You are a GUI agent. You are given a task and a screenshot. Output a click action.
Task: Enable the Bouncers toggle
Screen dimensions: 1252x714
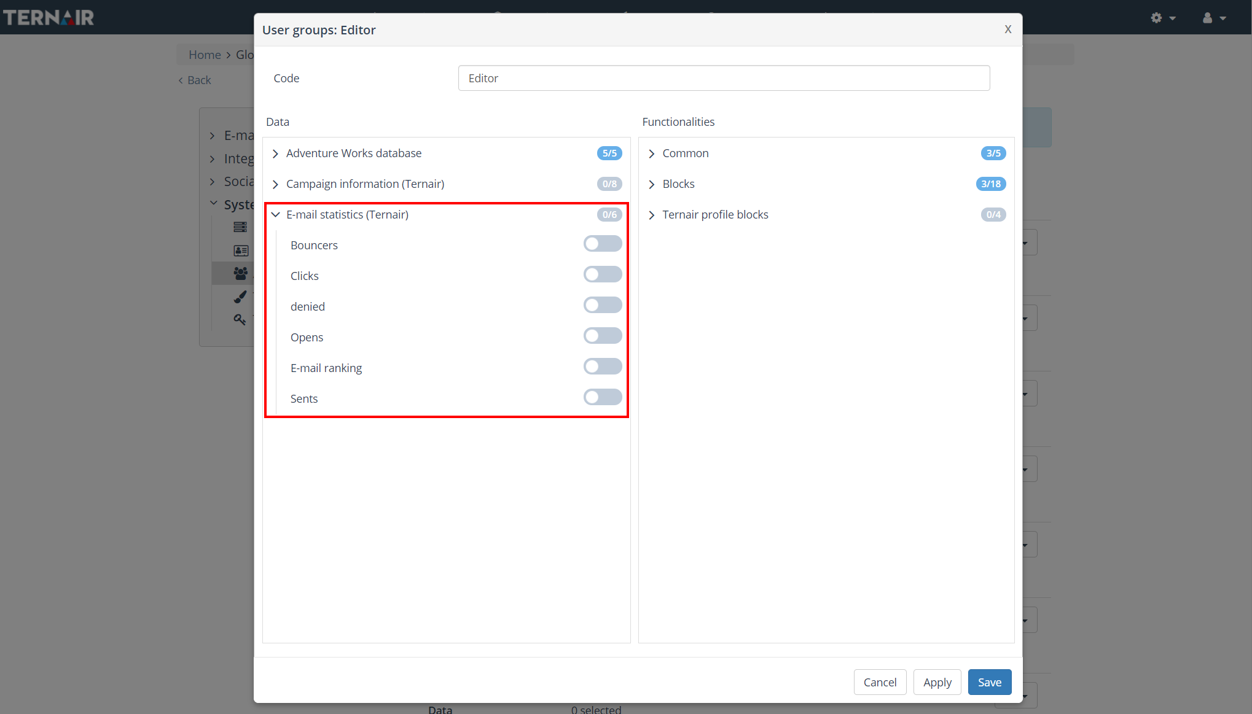tap(602, 244)
